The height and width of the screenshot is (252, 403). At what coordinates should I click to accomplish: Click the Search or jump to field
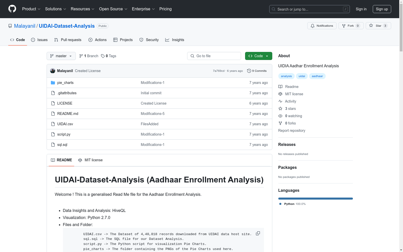[x=310, y=9]
